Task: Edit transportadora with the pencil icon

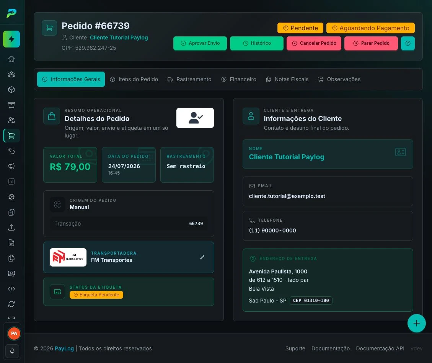Action: (202, 257)
